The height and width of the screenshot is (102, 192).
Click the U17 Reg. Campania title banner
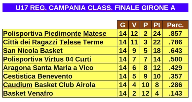[x=95, y=8]
